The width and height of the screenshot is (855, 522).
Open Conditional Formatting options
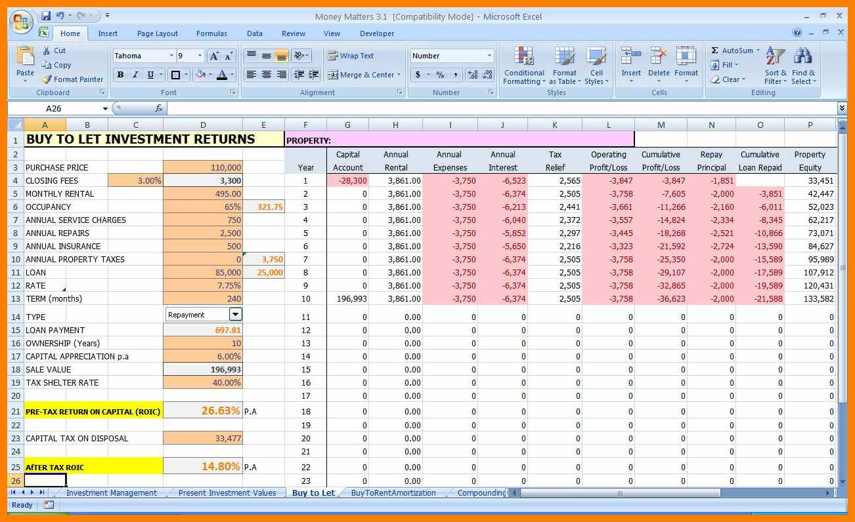[x=523, y=65]
